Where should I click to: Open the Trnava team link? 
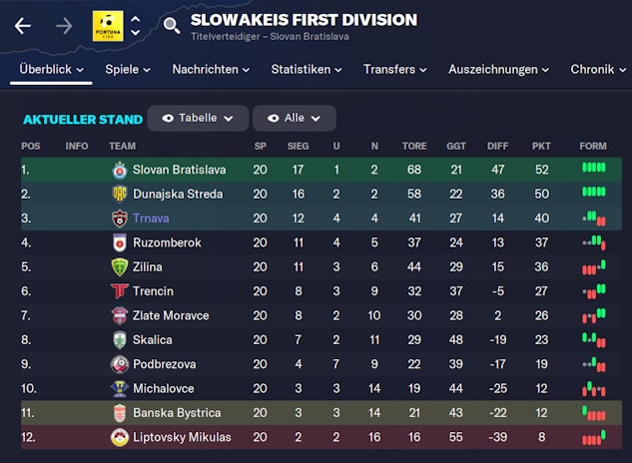click(152, 219)
